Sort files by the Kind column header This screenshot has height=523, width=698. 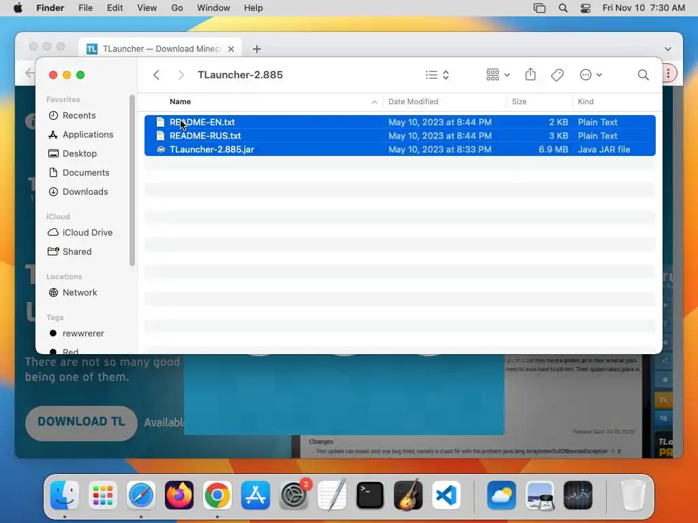(586, 101)
